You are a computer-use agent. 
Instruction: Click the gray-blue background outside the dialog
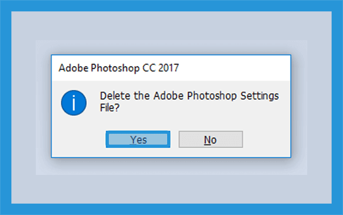pyautogui.click(x=171, y=26)
